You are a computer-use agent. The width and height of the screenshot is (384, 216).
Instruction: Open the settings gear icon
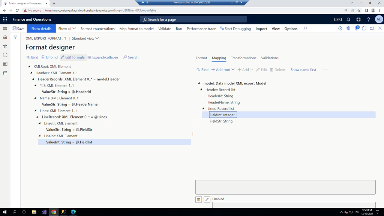[358, 19]
